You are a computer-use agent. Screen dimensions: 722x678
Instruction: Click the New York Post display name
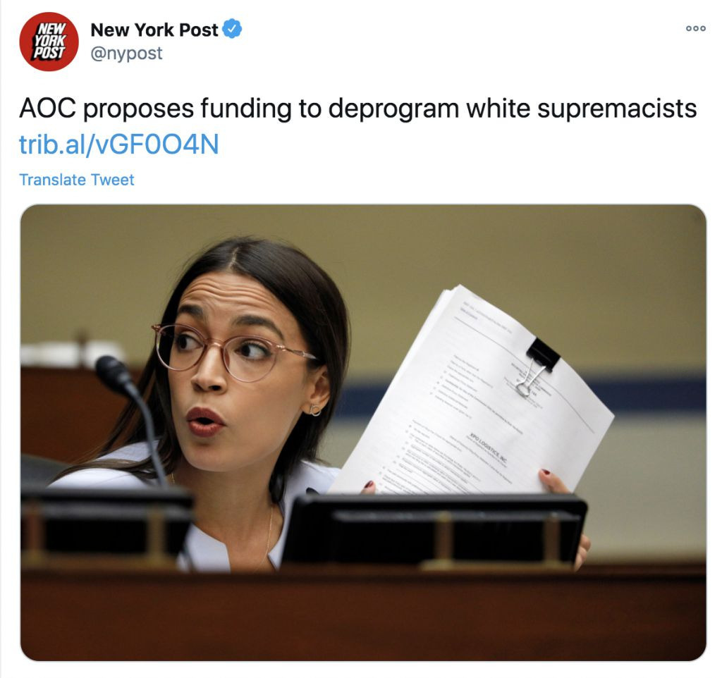[154, 30]
